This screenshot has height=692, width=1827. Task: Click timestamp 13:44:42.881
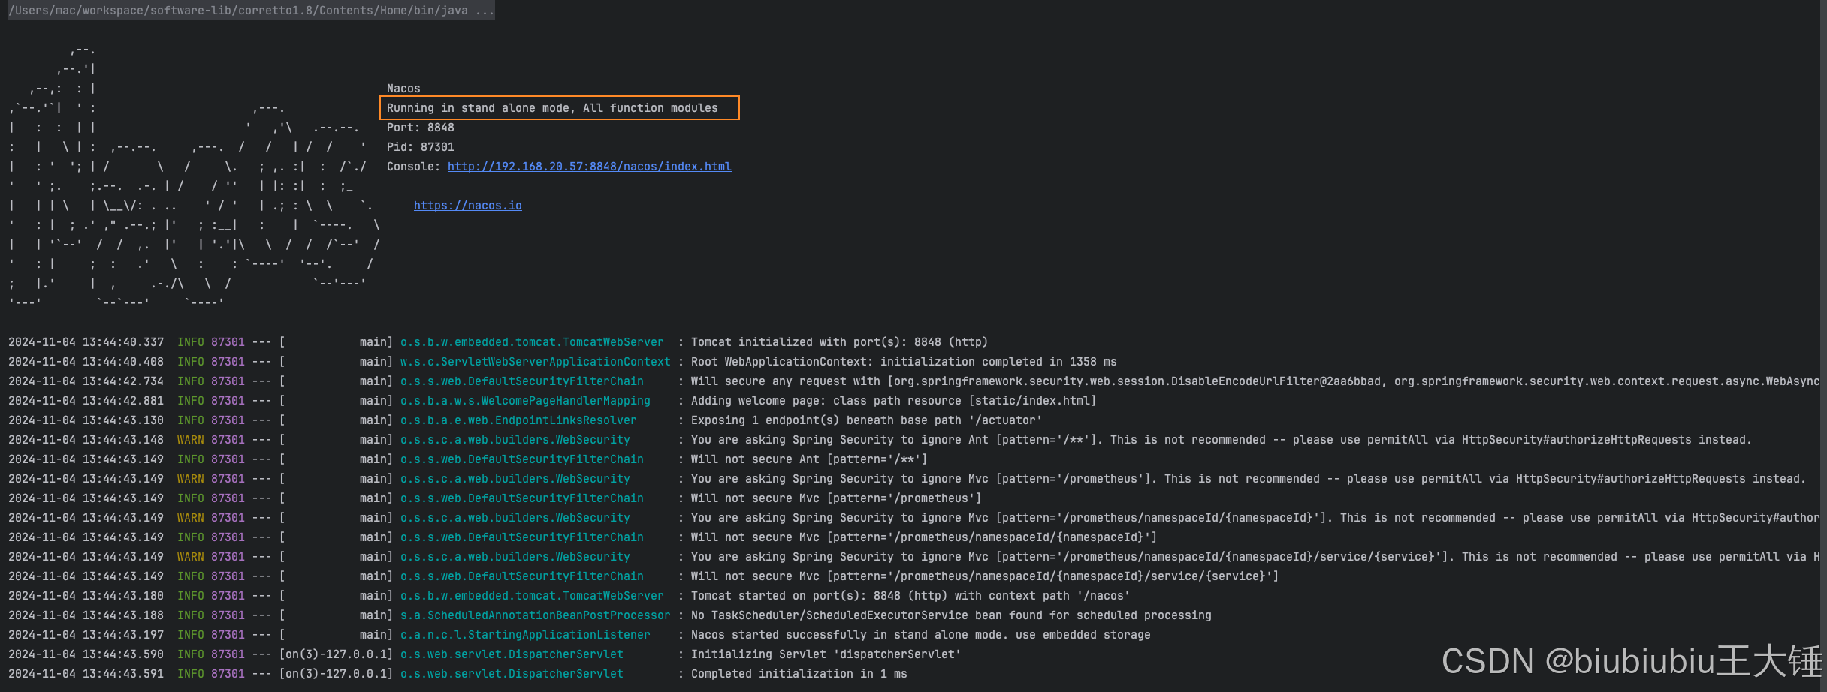coord(123,401)
